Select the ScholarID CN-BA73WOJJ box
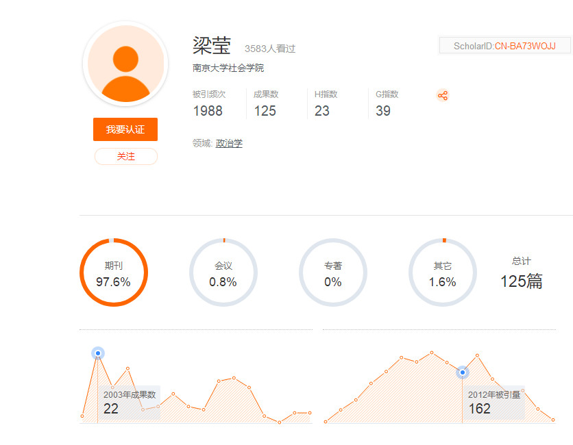 coord(504,46)
